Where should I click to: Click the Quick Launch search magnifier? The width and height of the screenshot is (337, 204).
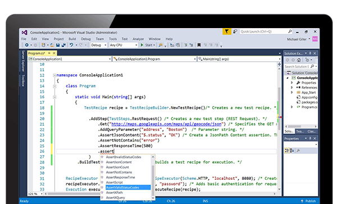(x=290, y=31)
